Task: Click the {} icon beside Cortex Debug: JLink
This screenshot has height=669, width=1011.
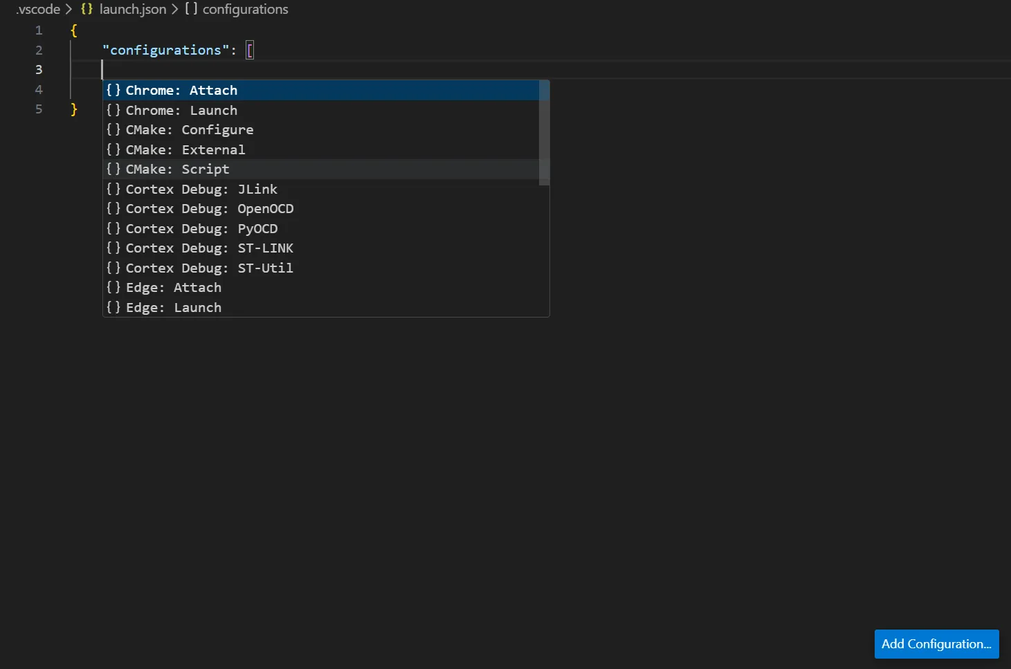Action: 113,189
